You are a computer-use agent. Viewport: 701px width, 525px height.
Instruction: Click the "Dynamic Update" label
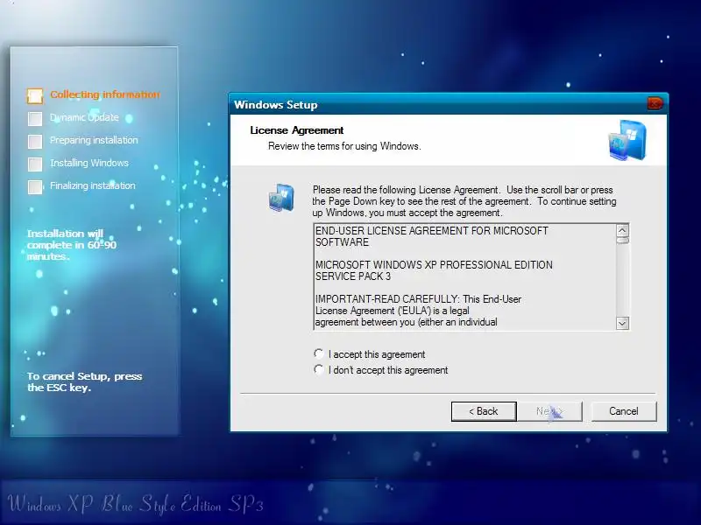(84, 117)
